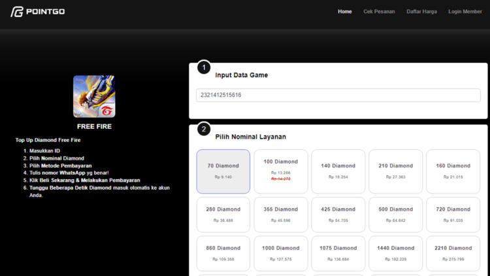The height and width of the screenshot is (276, 490).
Task: Select the 1000 Diamond package
Action: click(280, 253)
